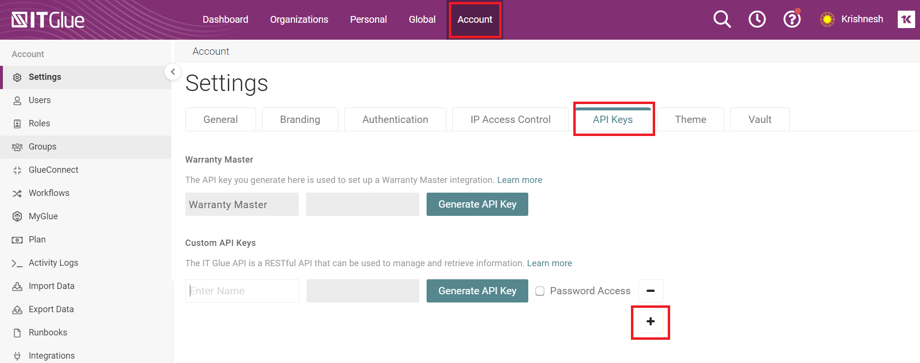Viewport: 920px width, 363px height.
Task: Click the Users person icon
Action: [x=17, y=101]
